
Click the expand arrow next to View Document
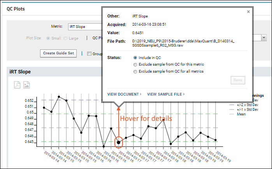(140, 94)
